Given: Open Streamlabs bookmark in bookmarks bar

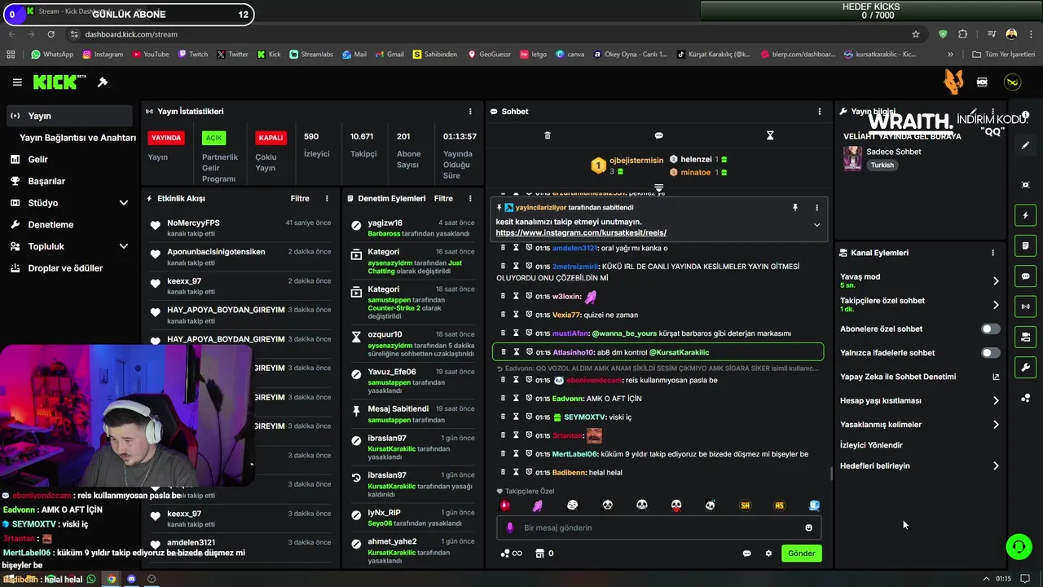Looking at the screenshot, I should click(x=310, y=55).
